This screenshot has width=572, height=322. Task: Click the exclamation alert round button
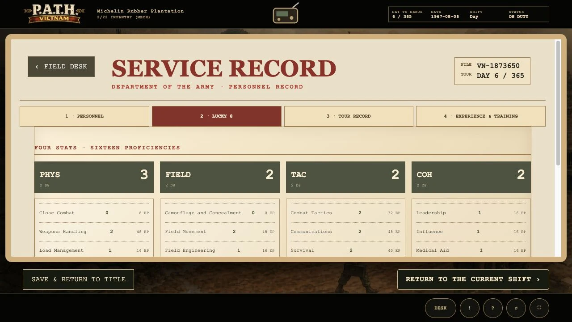pyautogui.click(x=469, y=308)
